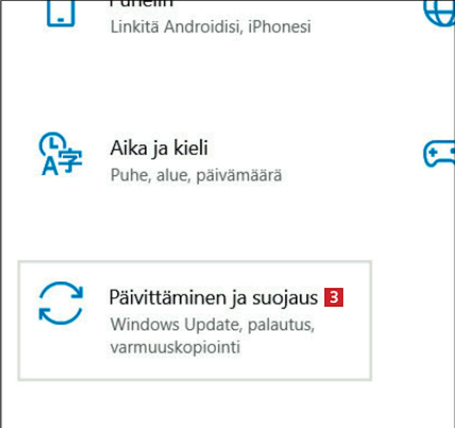Open the Aika ja kieli category

pyautogui.click(x=159, y=148)
